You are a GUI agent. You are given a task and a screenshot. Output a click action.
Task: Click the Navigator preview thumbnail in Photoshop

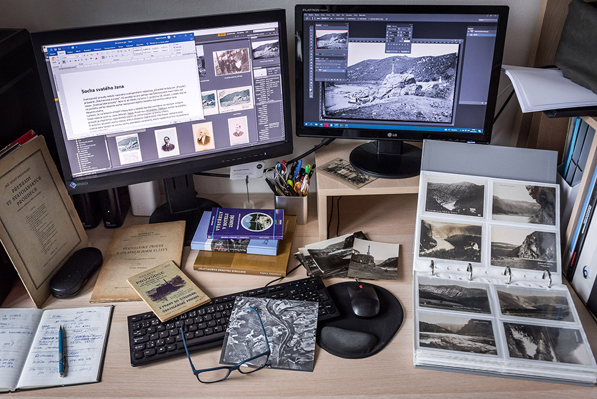331,39
